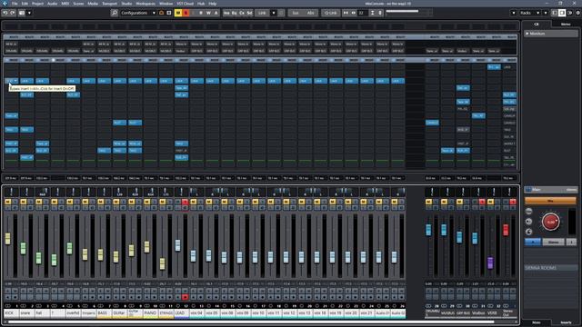Open the Project menu
The image size is (582, 327).
coord(37,4)
